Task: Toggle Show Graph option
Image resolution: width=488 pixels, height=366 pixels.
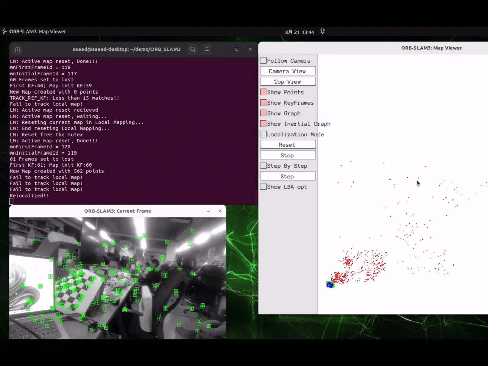Action: tap(263, 113)
